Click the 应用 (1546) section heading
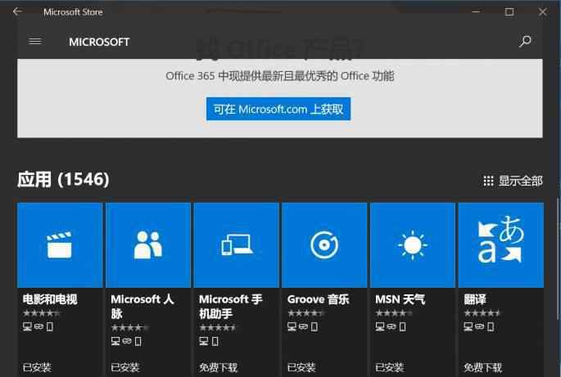This screenshot has width=561, height=377. click(63, 179)
